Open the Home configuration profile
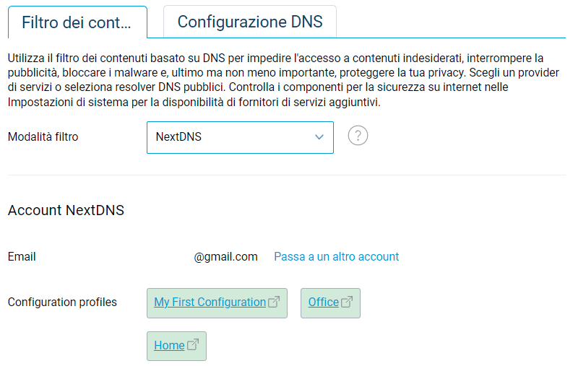 (169, 345)
